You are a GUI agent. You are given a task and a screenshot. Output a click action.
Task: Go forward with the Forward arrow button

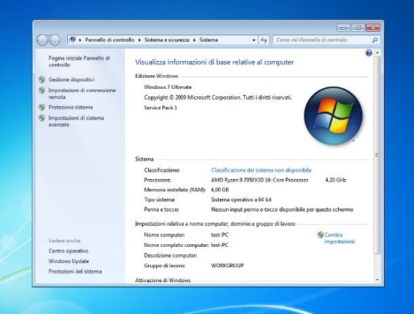pyautogui.click(x=55, y=40)
